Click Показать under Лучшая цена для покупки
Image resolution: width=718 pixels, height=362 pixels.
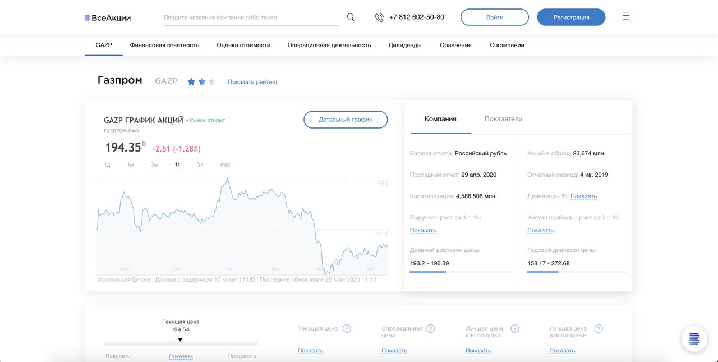(x=478, y=351)
